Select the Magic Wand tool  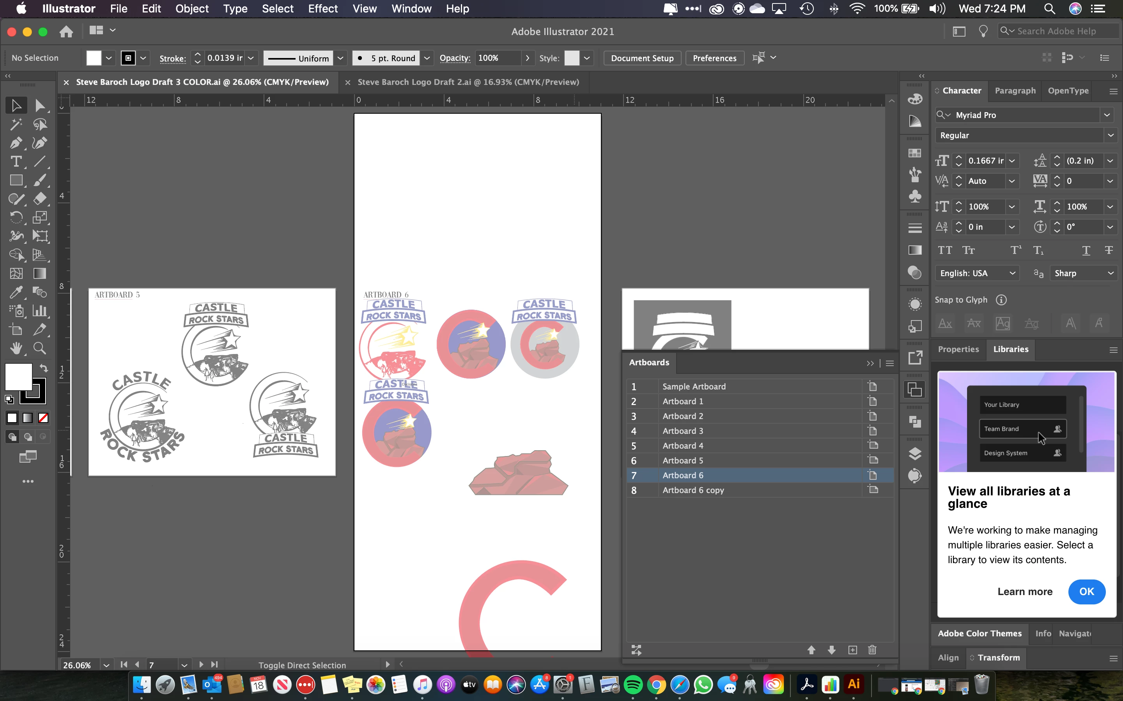[16, 124]
